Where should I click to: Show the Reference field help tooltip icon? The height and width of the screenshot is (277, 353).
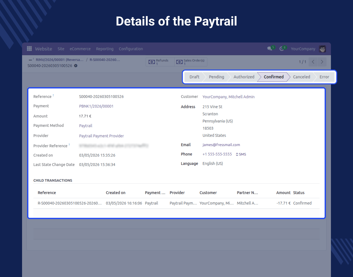(53, 95)
